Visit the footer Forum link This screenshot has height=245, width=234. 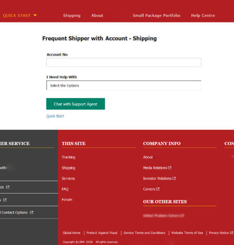click(x=67, y=199)
